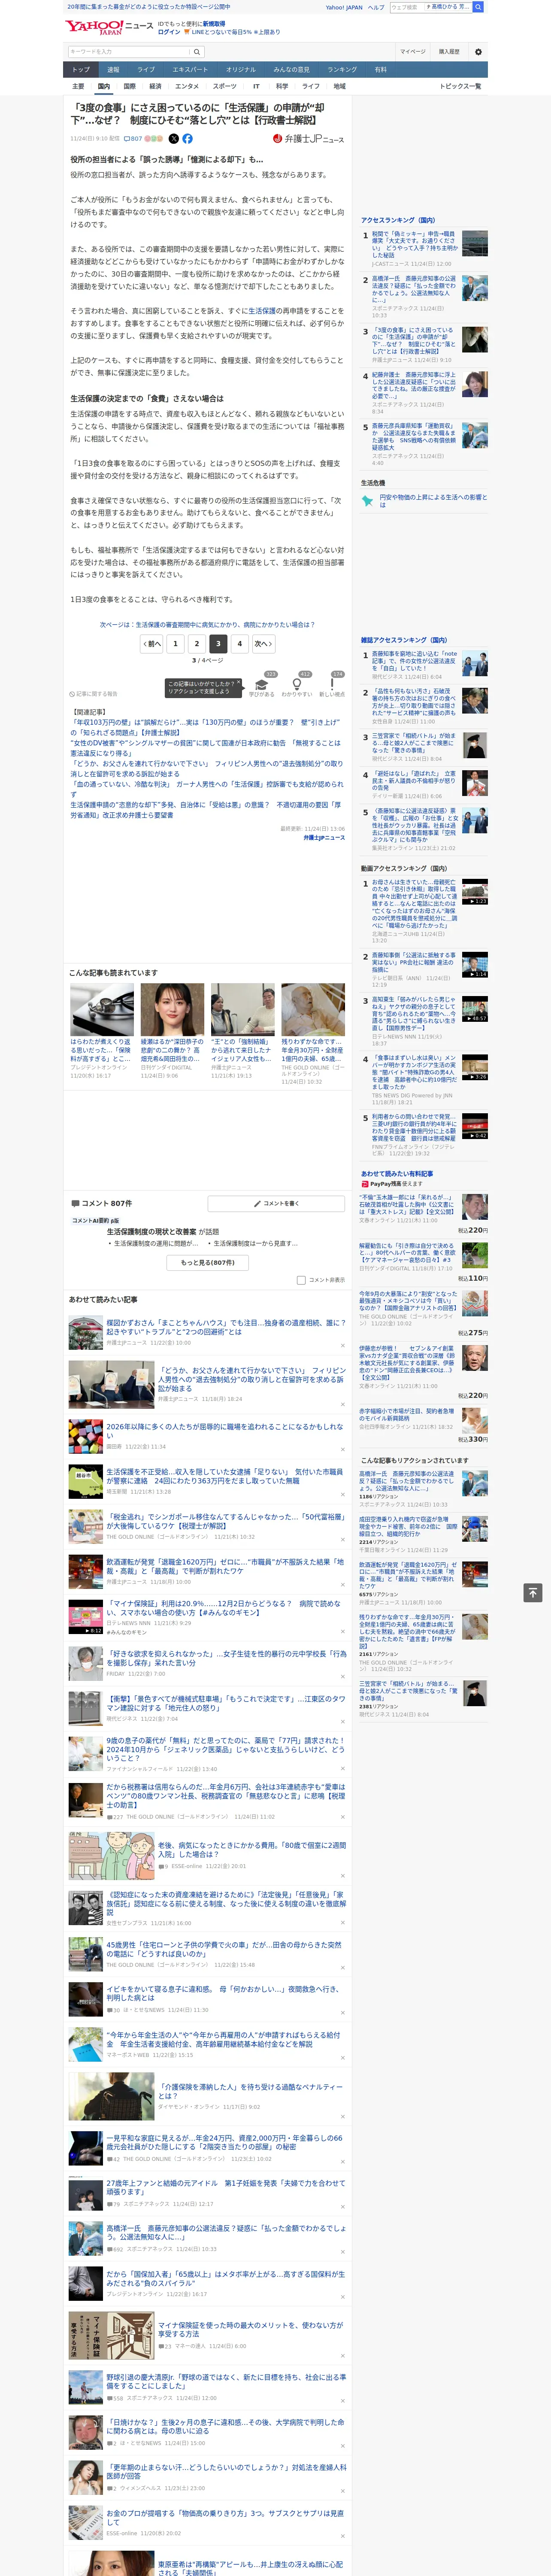The image size is (551, 2576).
Task: Open ranking item 1 税関で偽ミッキー thumbnail
Action: [475, 243]
